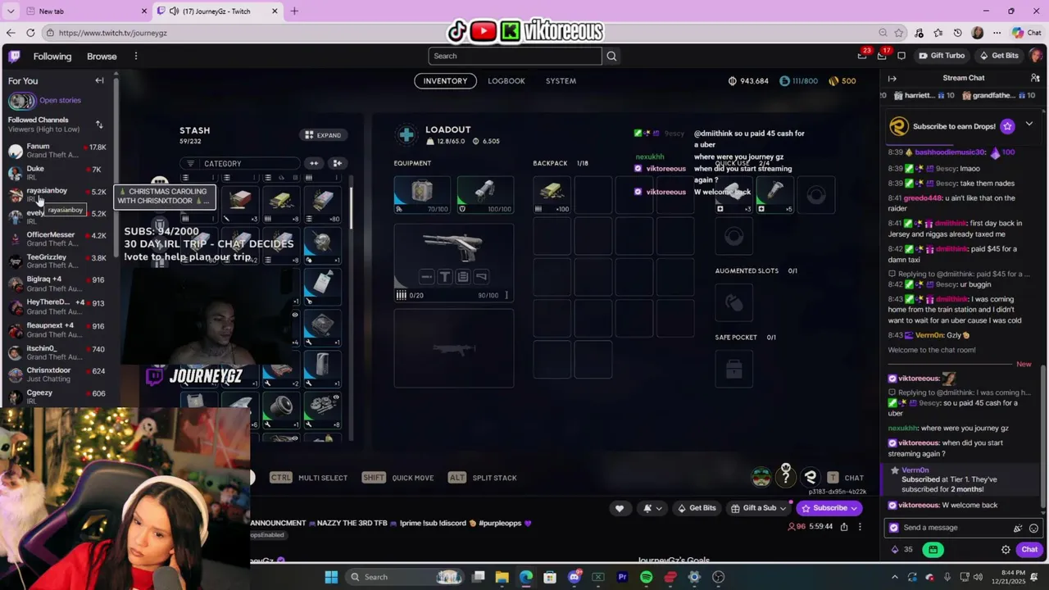Screen dimensions: 1049x590
Task: Go back in browser history
Action: [x=11, y=33]
